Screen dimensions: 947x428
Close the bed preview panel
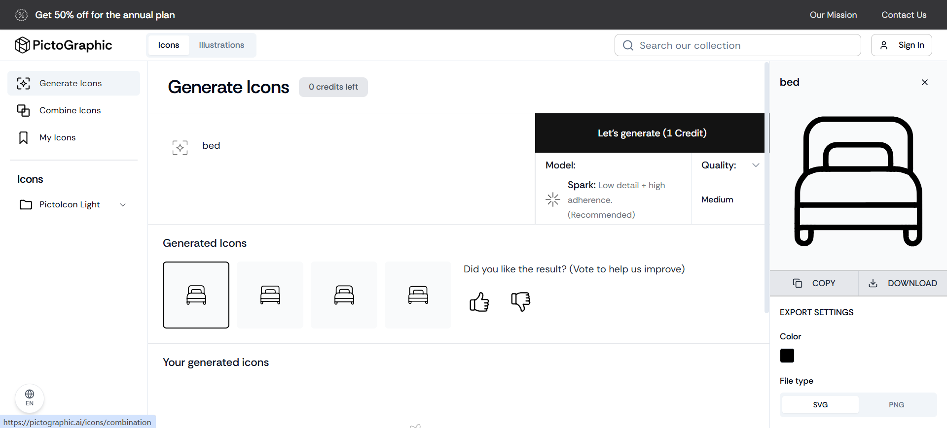point(925,82)
